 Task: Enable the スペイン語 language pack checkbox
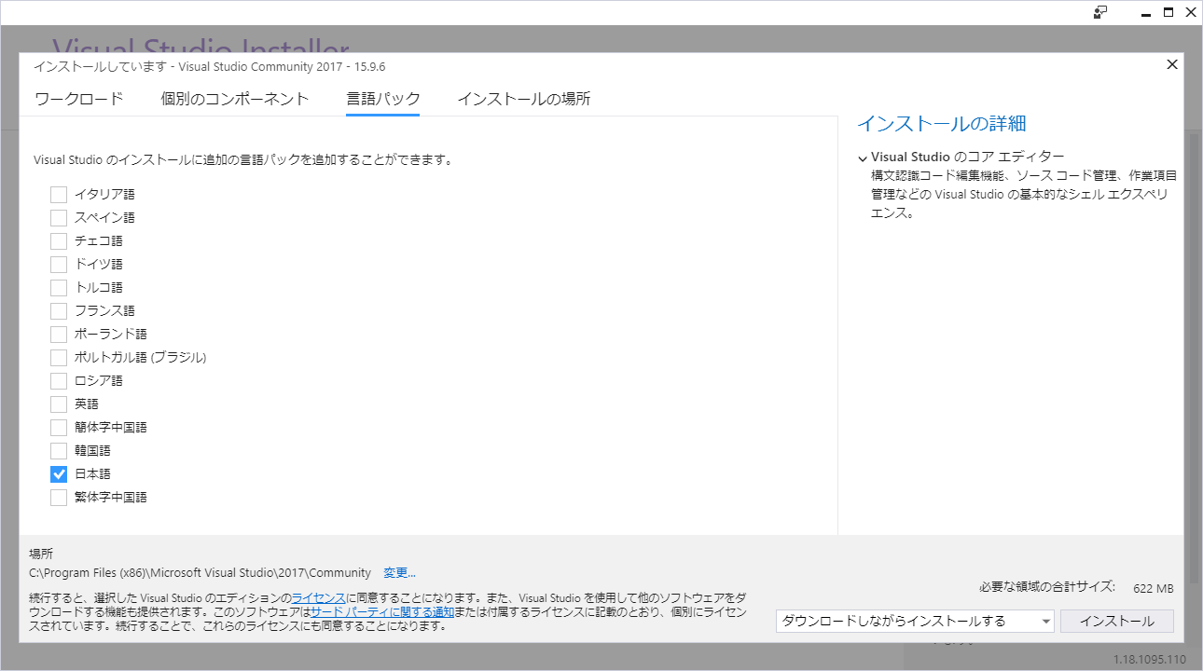(x=59, y=217)
